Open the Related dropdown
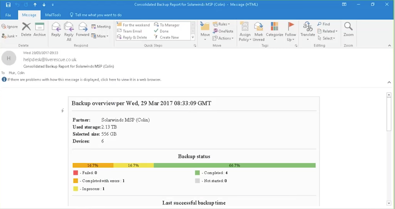Screen dimensions: 395x209 [x=327, y=31]
